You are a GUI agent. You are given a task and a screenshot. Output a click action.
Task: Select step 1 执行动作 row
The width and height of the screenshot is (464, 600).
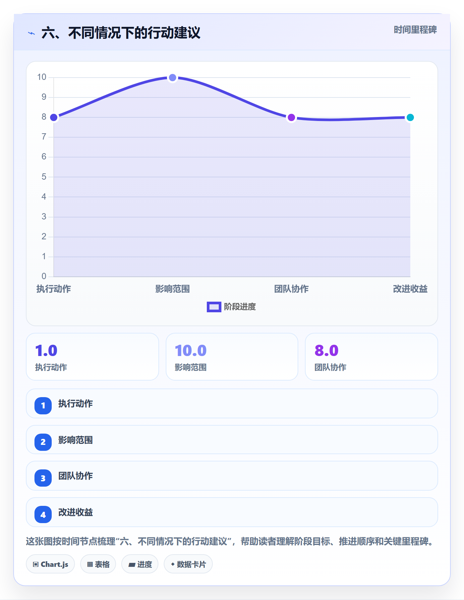click(232, 403)
